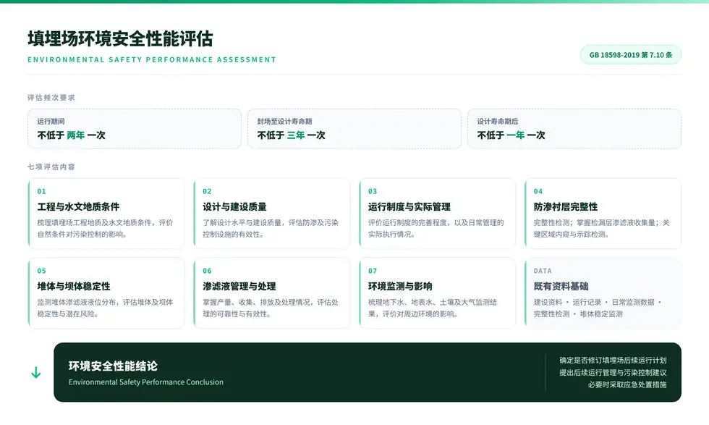The height and width of the screenshot is (425, 709).
Task: Click the 评估频次要求 section label
Action: click(51, 97)
